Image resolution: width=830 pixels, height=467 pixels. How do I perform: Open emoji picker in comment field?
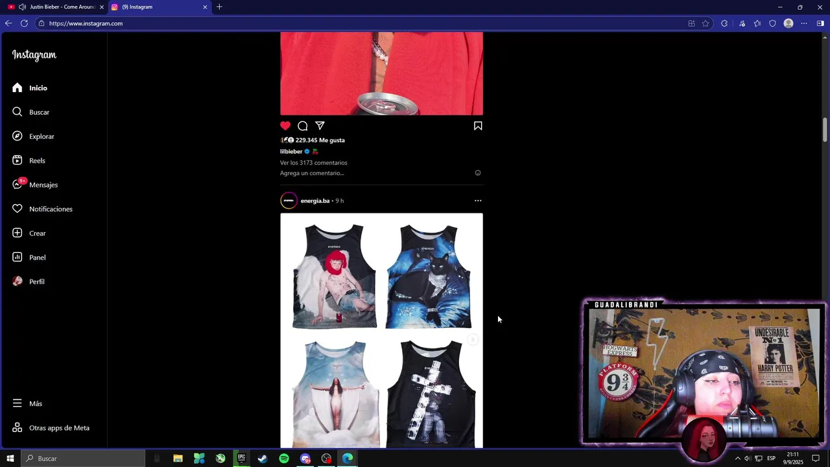pyautogui.click(x=478, y=173)
